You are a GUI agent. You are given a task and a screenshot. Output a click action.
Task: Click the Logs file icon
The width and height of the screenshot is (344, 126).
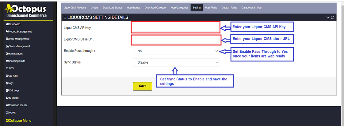point(7,83)
